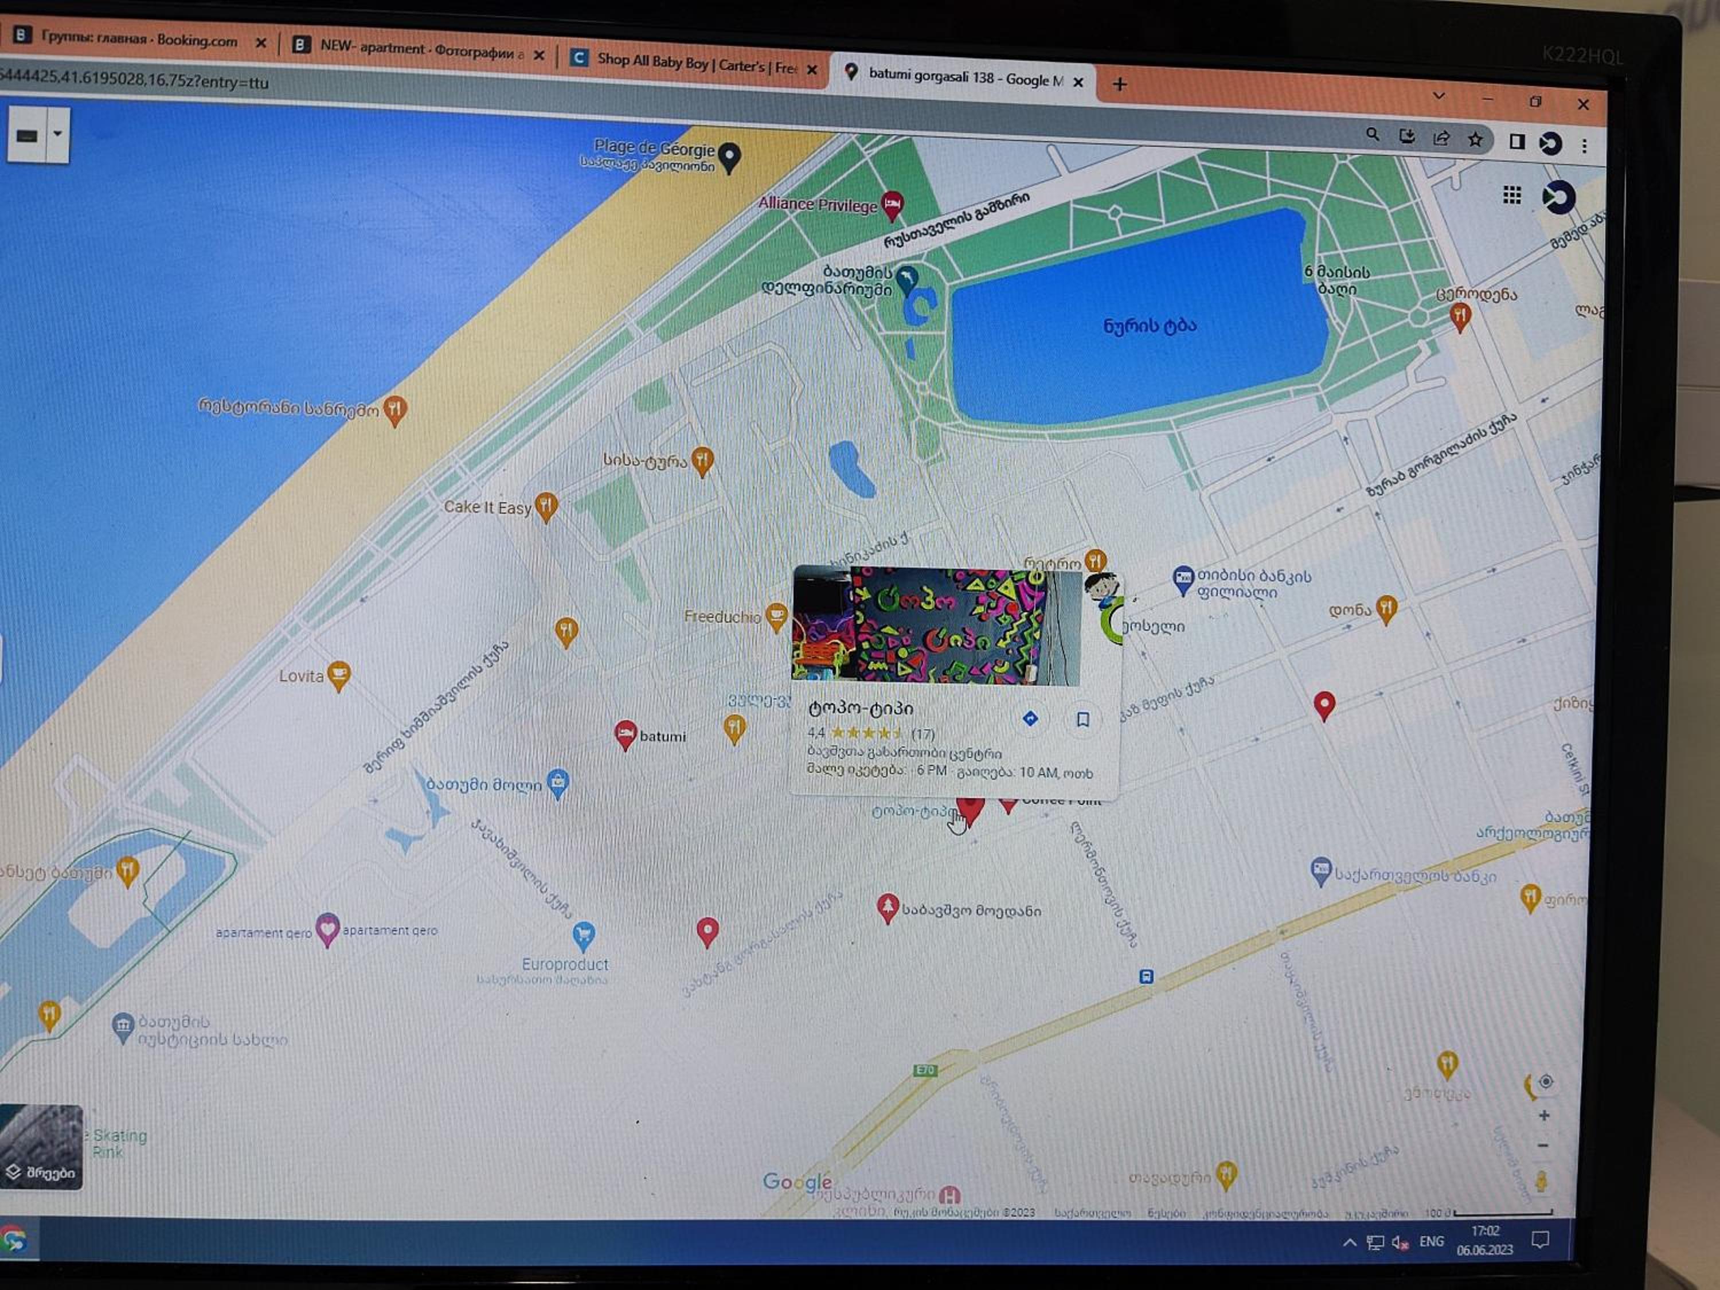Click the share page icon in toolbar

[1441, 138]
